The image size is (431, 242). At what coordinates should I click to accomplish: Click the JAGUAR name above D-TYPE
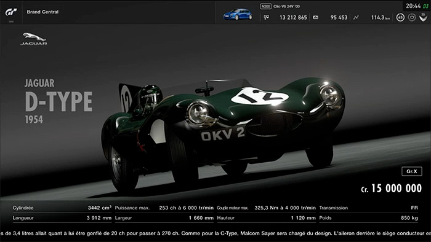coord(39,83)
